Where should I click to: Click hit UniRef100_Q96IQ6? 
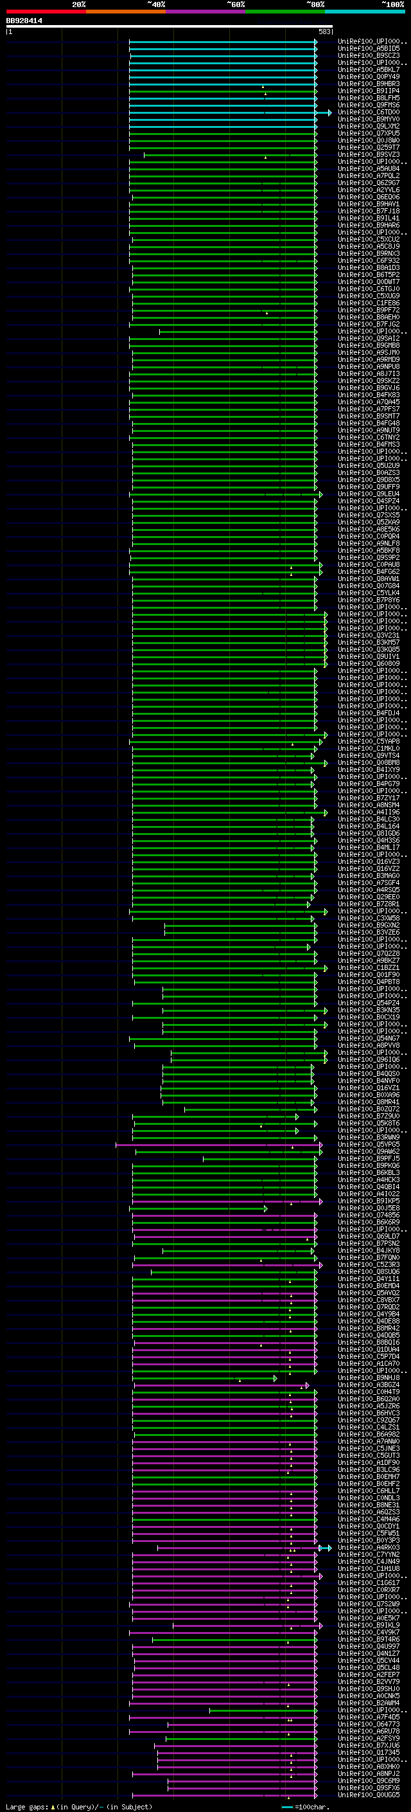369,1060
